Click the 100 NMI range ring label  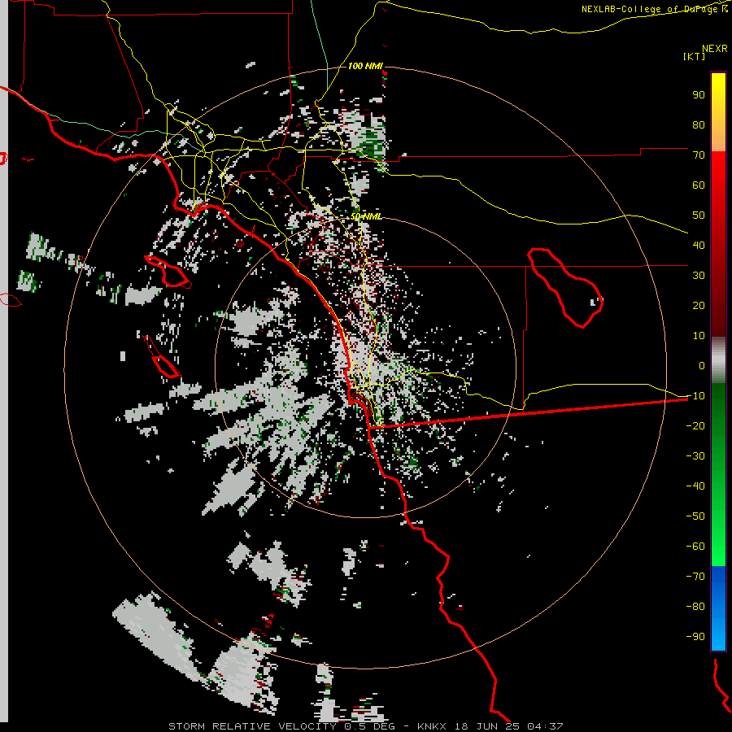pos(365,66)
